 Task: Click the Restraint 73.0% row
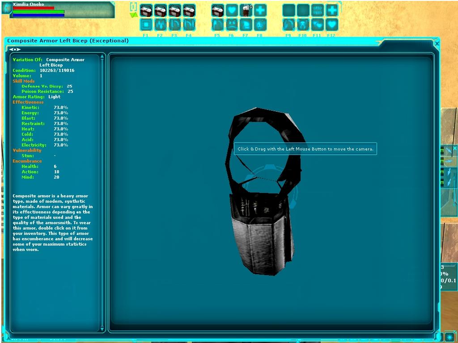coord(45,123)
